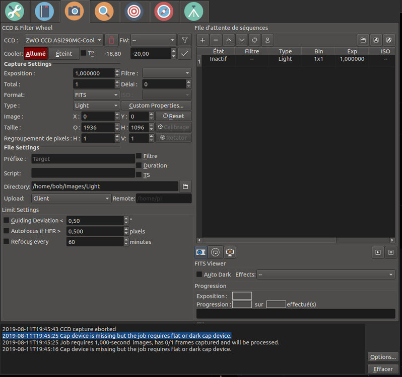Toggle the T° temperature checkbox
402x377 pixels.
point(83,53)
